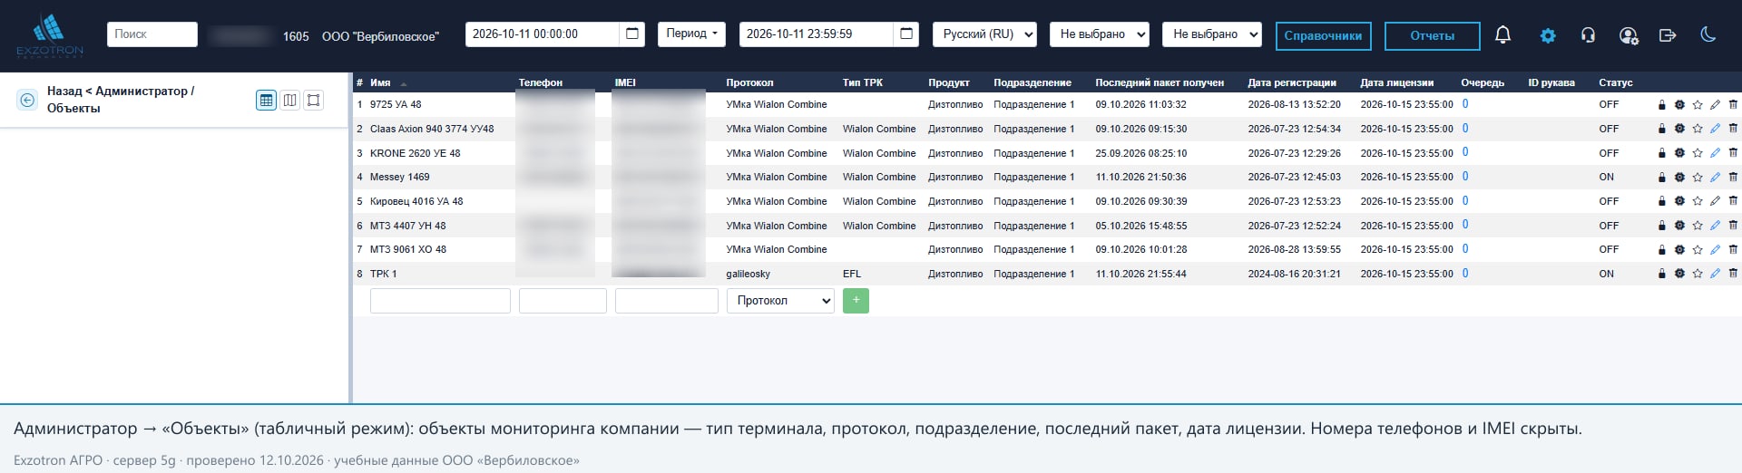Click ООО "Вербиловское" company name
This screenshot has width=1742, height=473.
(380, 36)
